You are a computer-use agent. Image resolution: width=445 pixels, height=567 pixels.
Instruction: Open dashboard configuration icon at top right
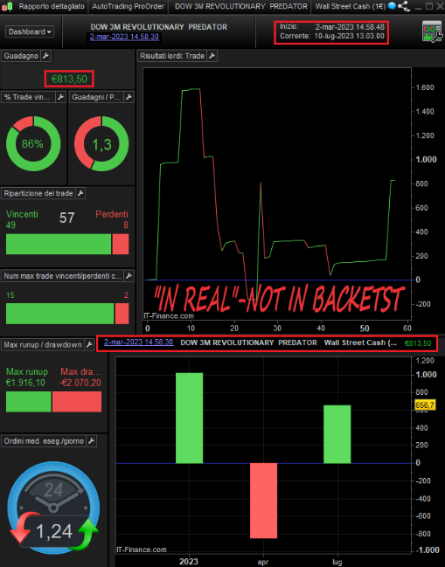433,31
